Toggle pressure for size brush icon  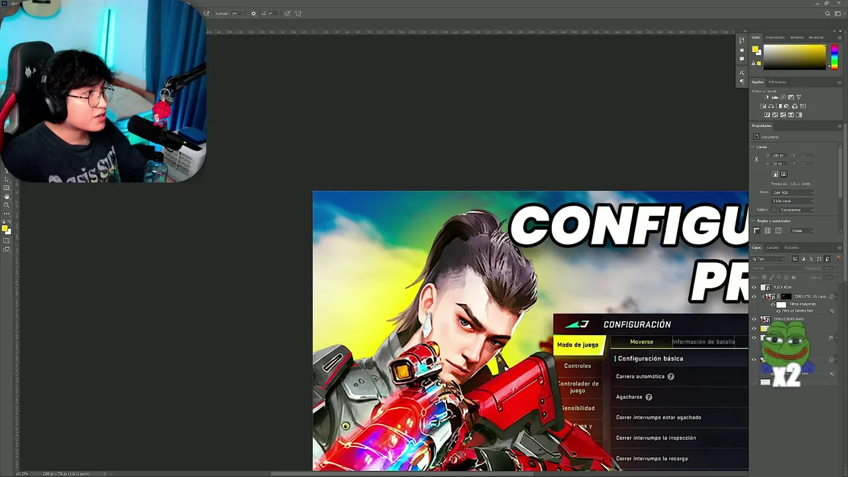coord(288,13)
